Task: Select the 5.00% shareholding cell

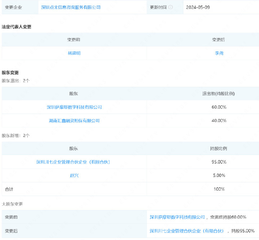Action: (219, 175)
